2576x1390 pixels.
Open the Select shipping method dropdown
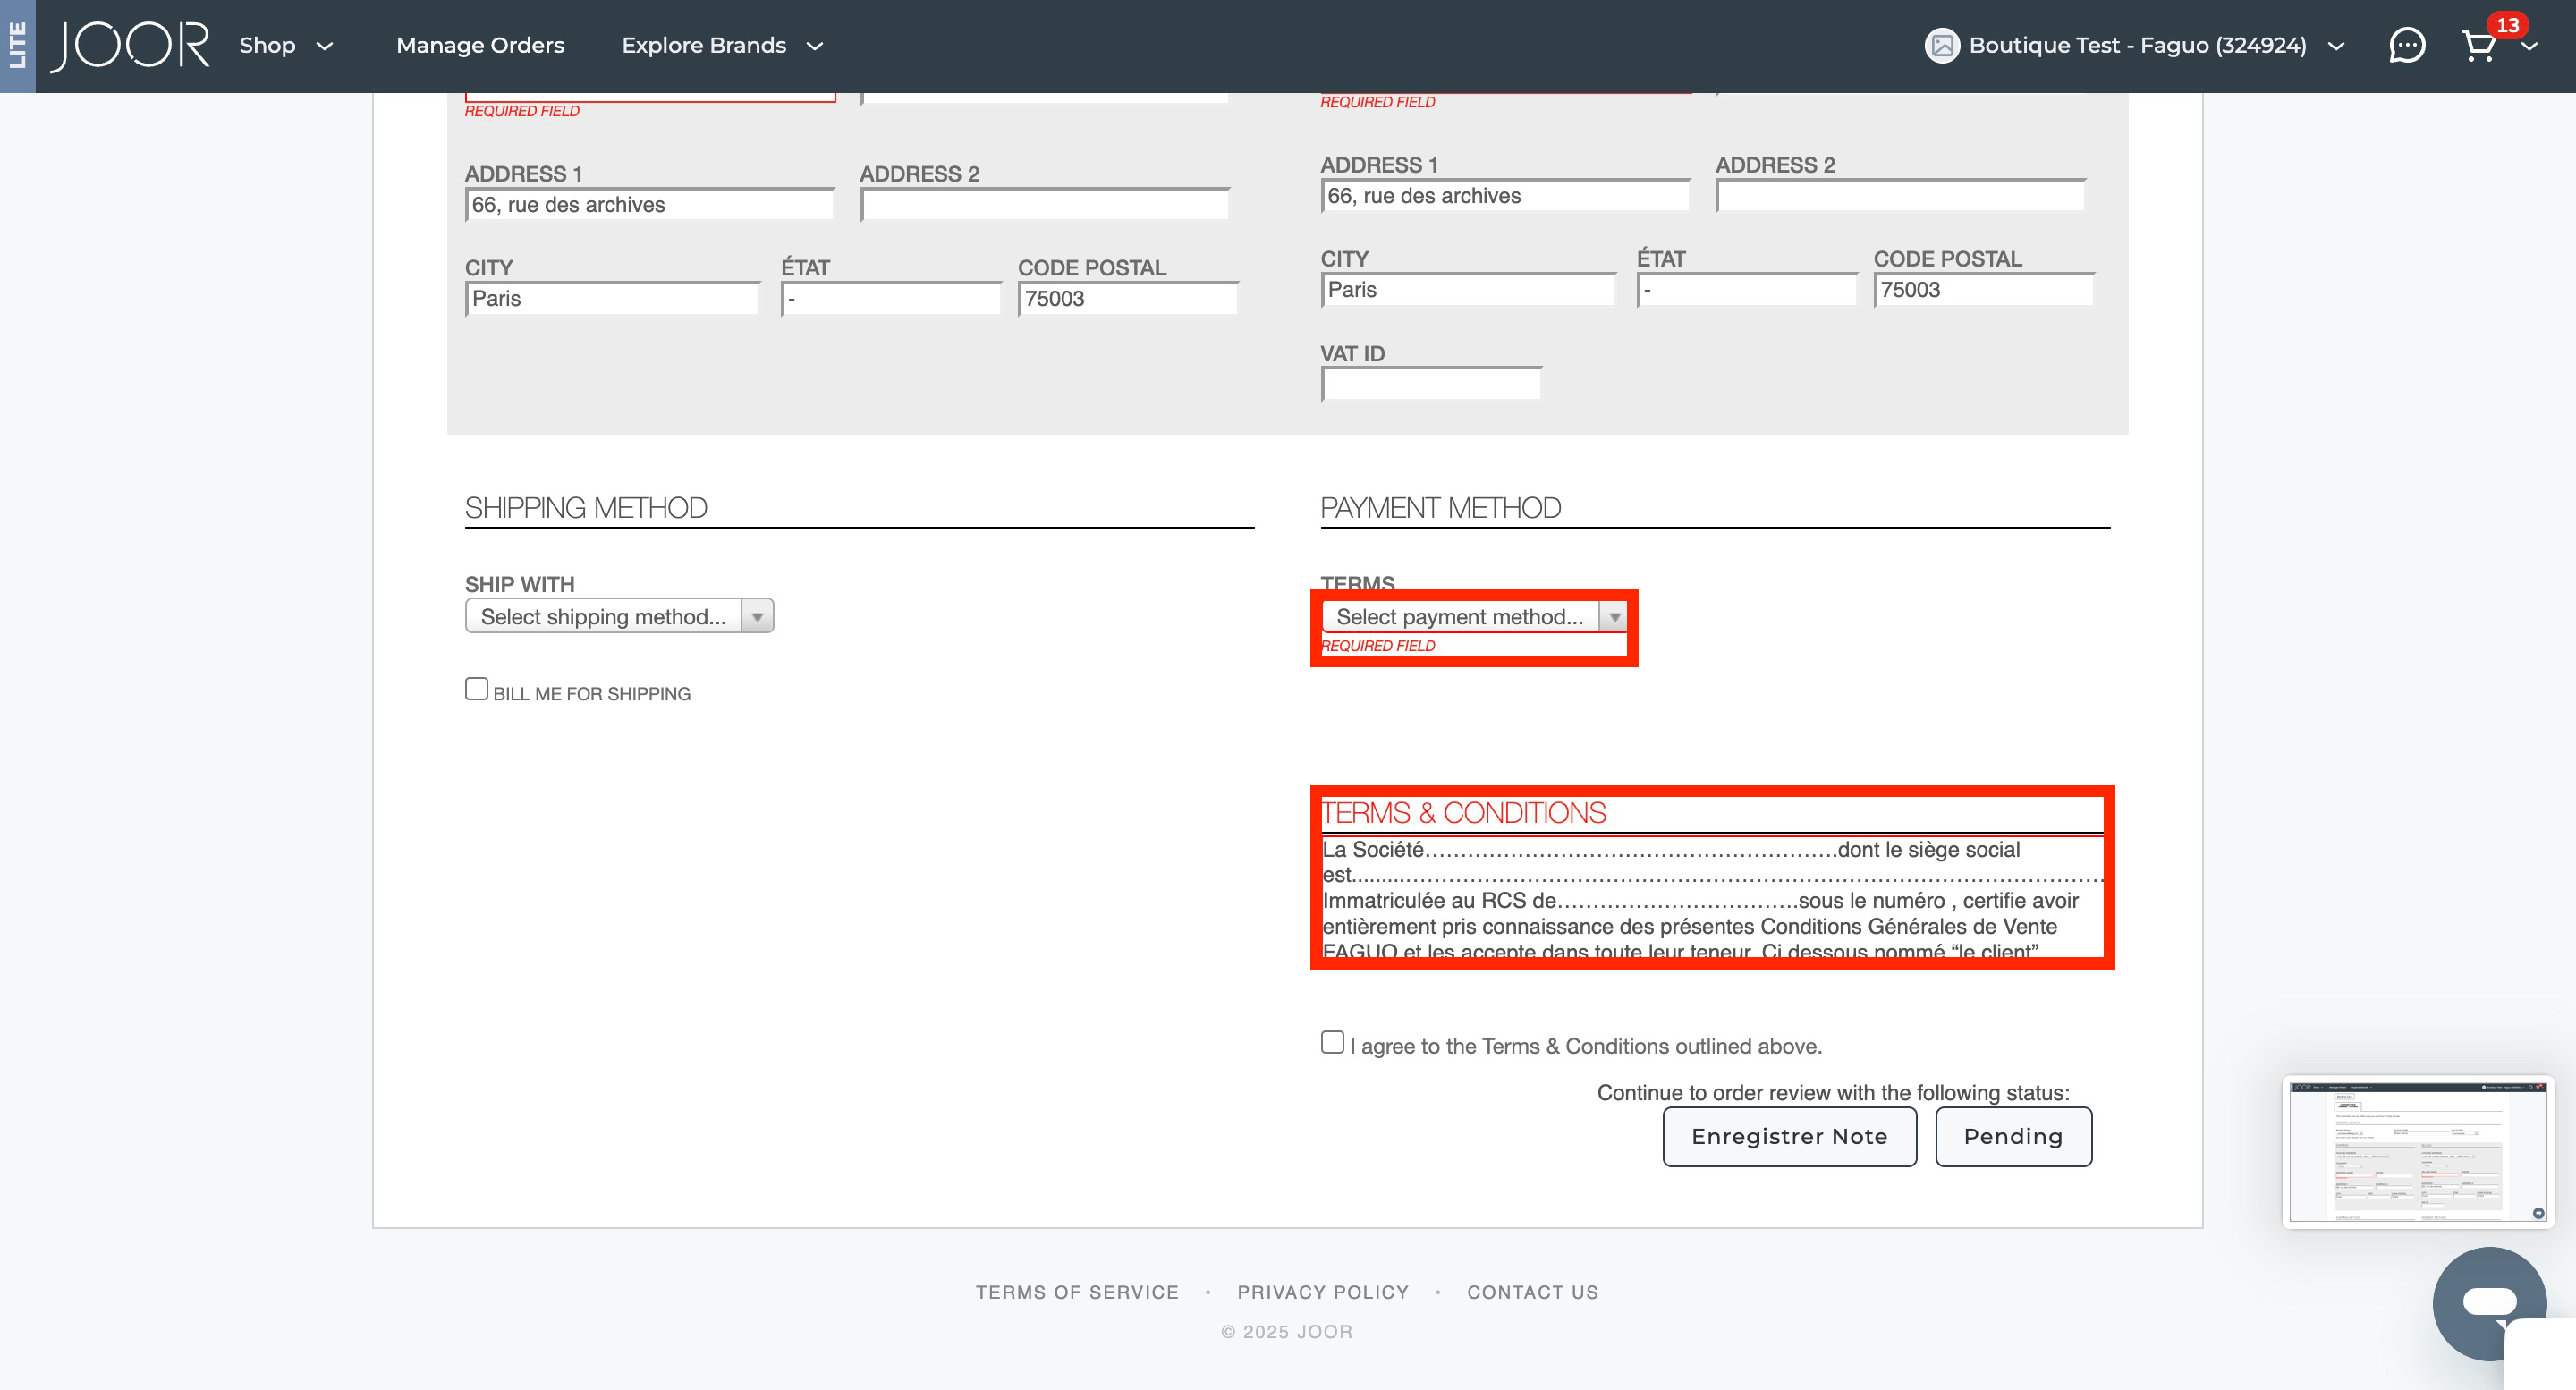[619, 616]
